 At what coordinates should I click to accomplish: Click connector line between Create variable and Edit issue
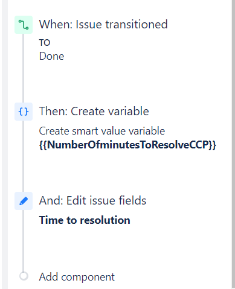(24, 156)
